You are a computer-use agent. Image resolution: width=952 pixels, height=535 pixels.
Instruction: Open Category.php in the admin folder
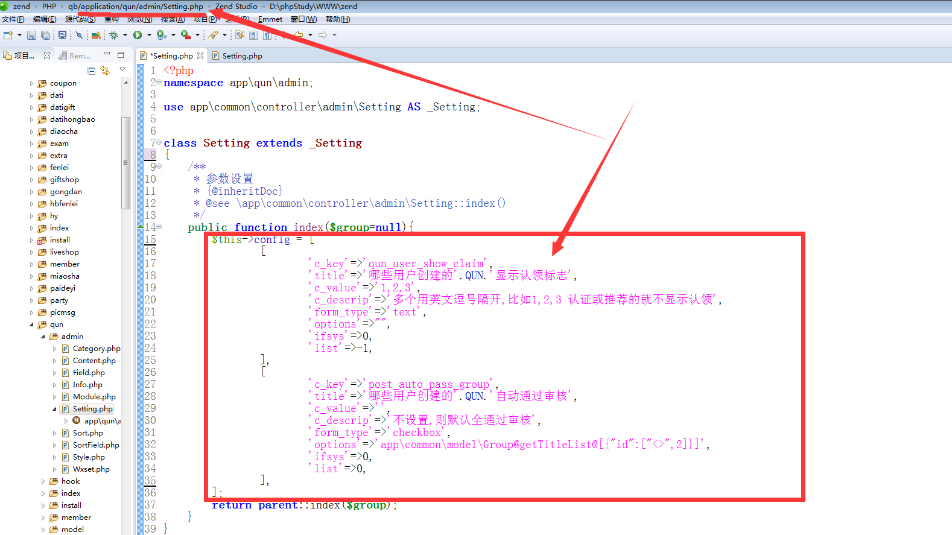click(96, 349)
